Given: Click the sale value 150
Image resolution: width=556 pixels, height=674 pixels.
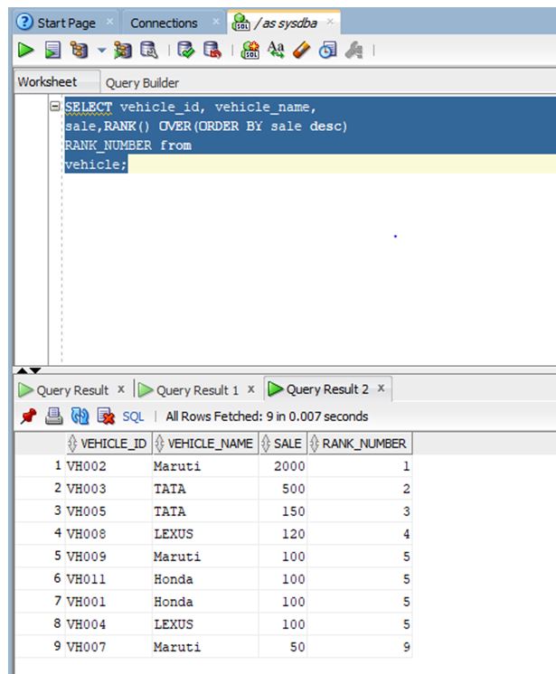Looking at the screenshot, I should click(293, 511).
